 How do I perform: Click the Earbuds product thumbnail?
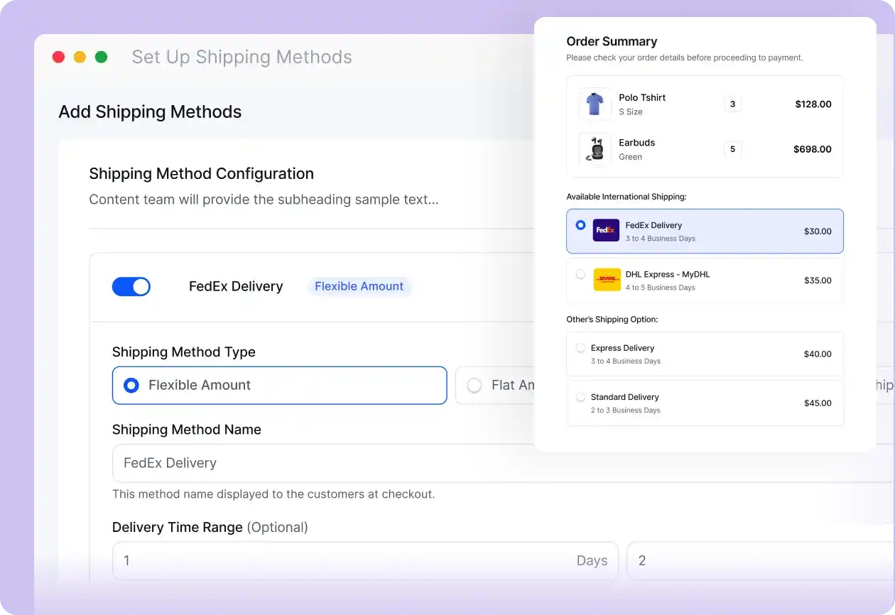click(595, 148)
